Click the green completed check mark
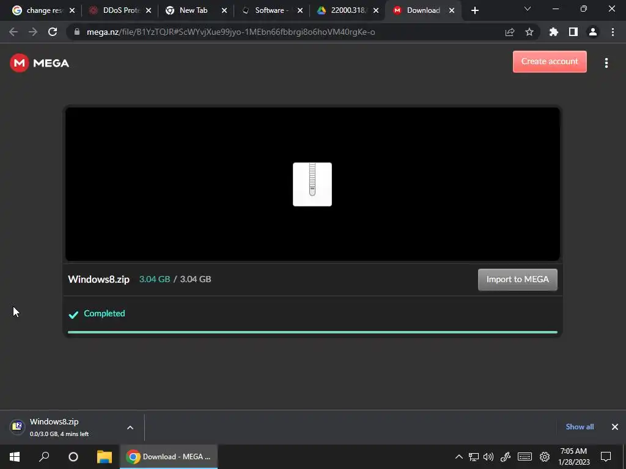The width and height of the screenshot is (626, 469). pos(73,314)
